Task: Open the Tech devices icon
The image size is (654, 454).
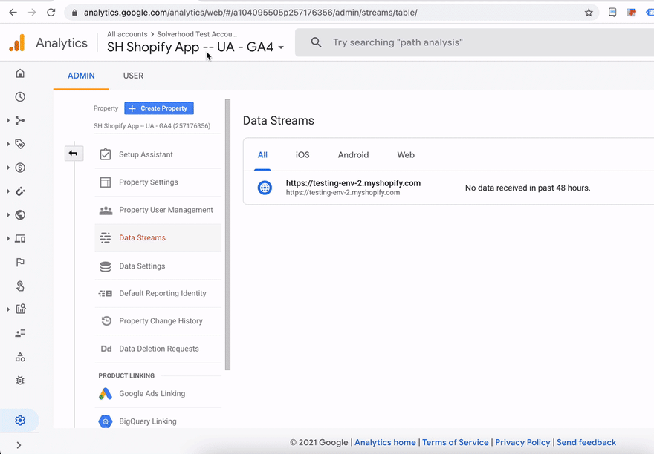Action: click(20, 239)
